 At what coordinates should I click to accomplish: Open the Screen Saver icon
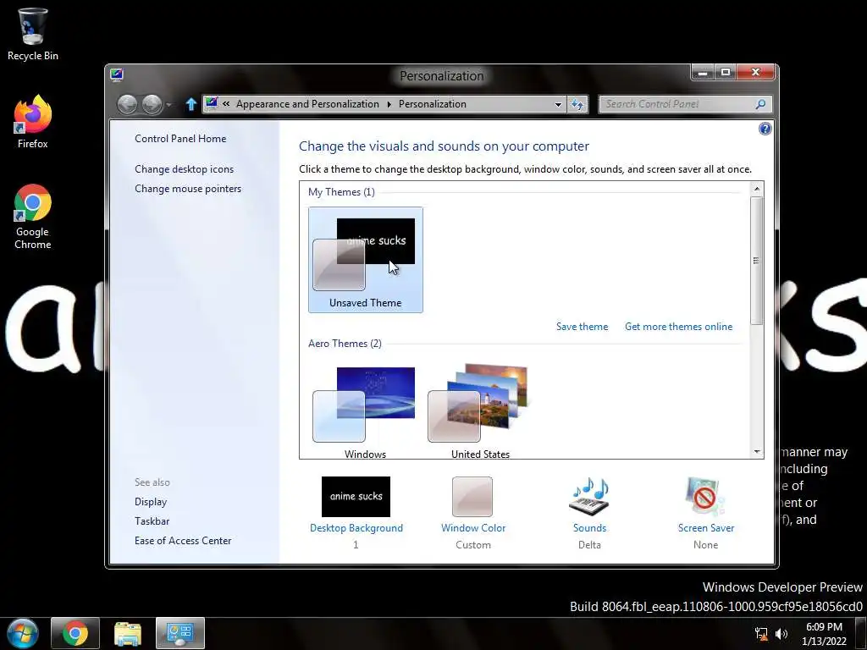tap(705, 496)
